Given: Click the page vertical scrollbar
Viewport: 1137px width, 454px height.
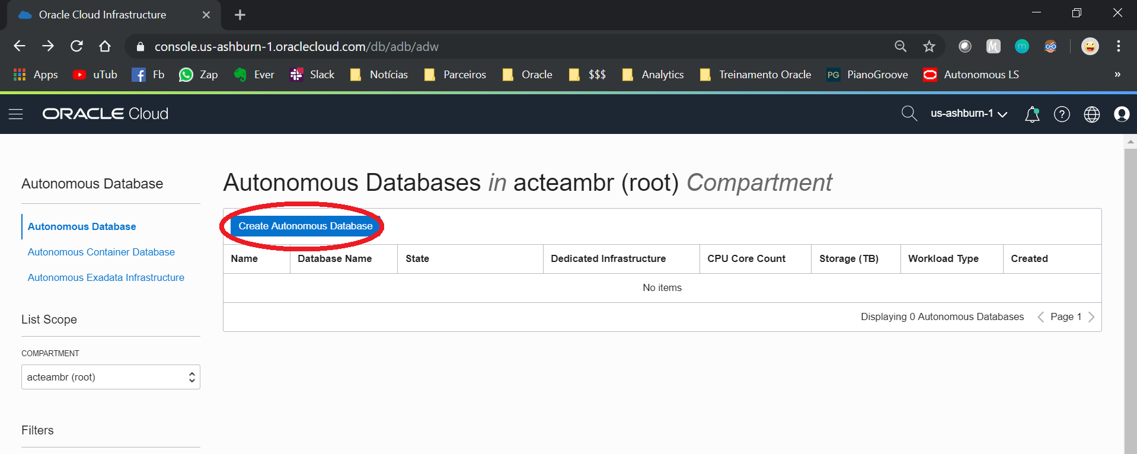Looking at the screenshot, I should tap(1130, 301).
